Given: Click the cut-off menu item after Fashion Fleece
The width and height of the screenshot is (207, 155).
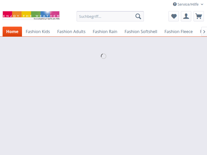Looking at the screenshot, I should tap(200, 32).
